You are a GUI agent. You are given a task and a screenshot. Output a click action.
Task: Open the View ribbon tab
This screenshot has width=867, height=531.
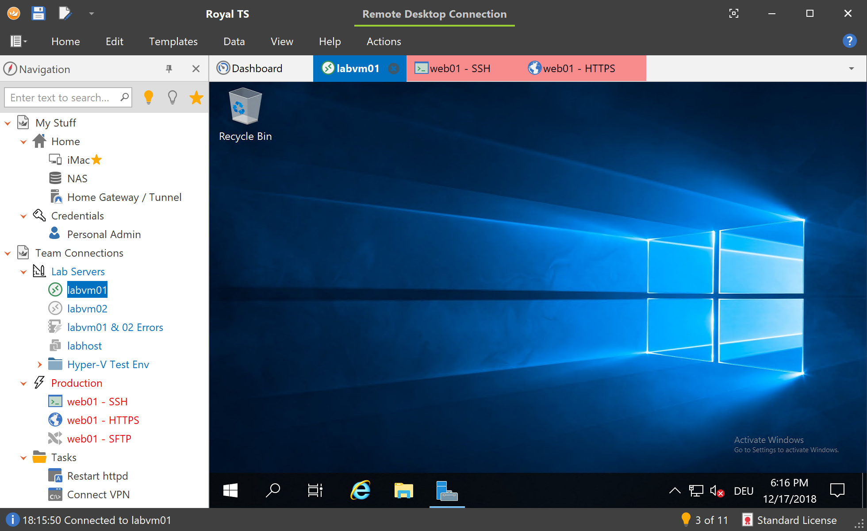click(282, 41)
